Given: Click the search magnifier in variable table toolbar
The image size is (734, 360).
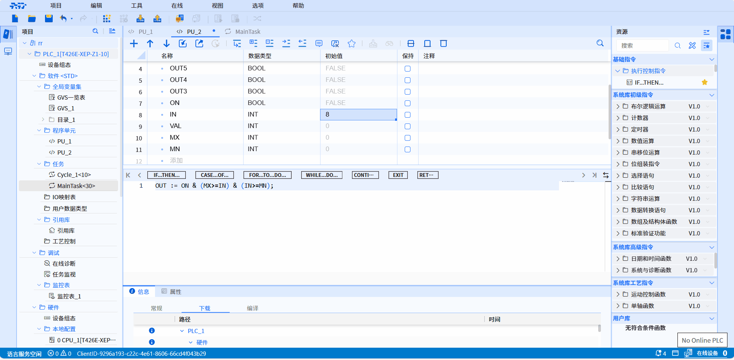Looking at the screenshot, I should (600, 43).
